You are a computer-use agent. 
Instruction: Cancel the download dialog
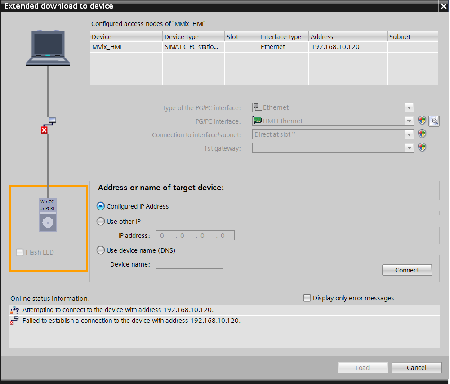[x=416, y=368]
